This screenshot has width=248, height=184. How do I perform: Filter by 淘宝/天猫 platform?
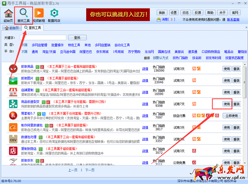pos(49,52)
